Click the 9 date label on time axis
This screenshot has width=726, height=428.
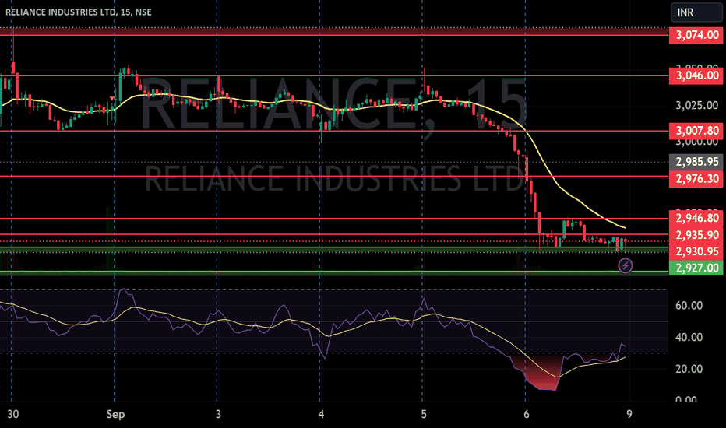(x=629, y=414)
